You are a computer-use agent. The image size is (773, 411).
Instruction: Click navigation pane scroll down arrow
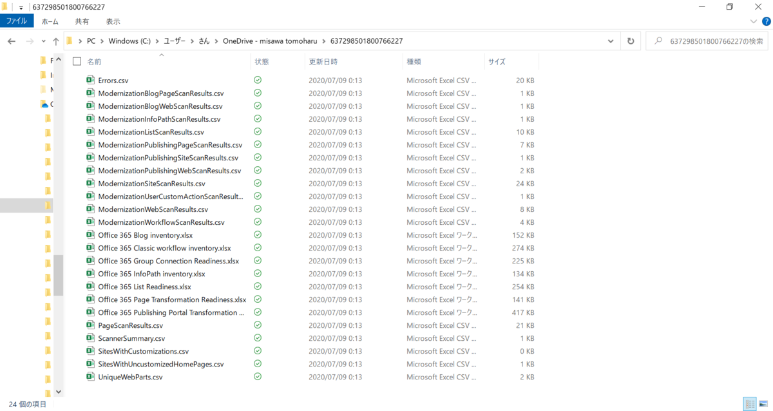[x=59, y=391]
